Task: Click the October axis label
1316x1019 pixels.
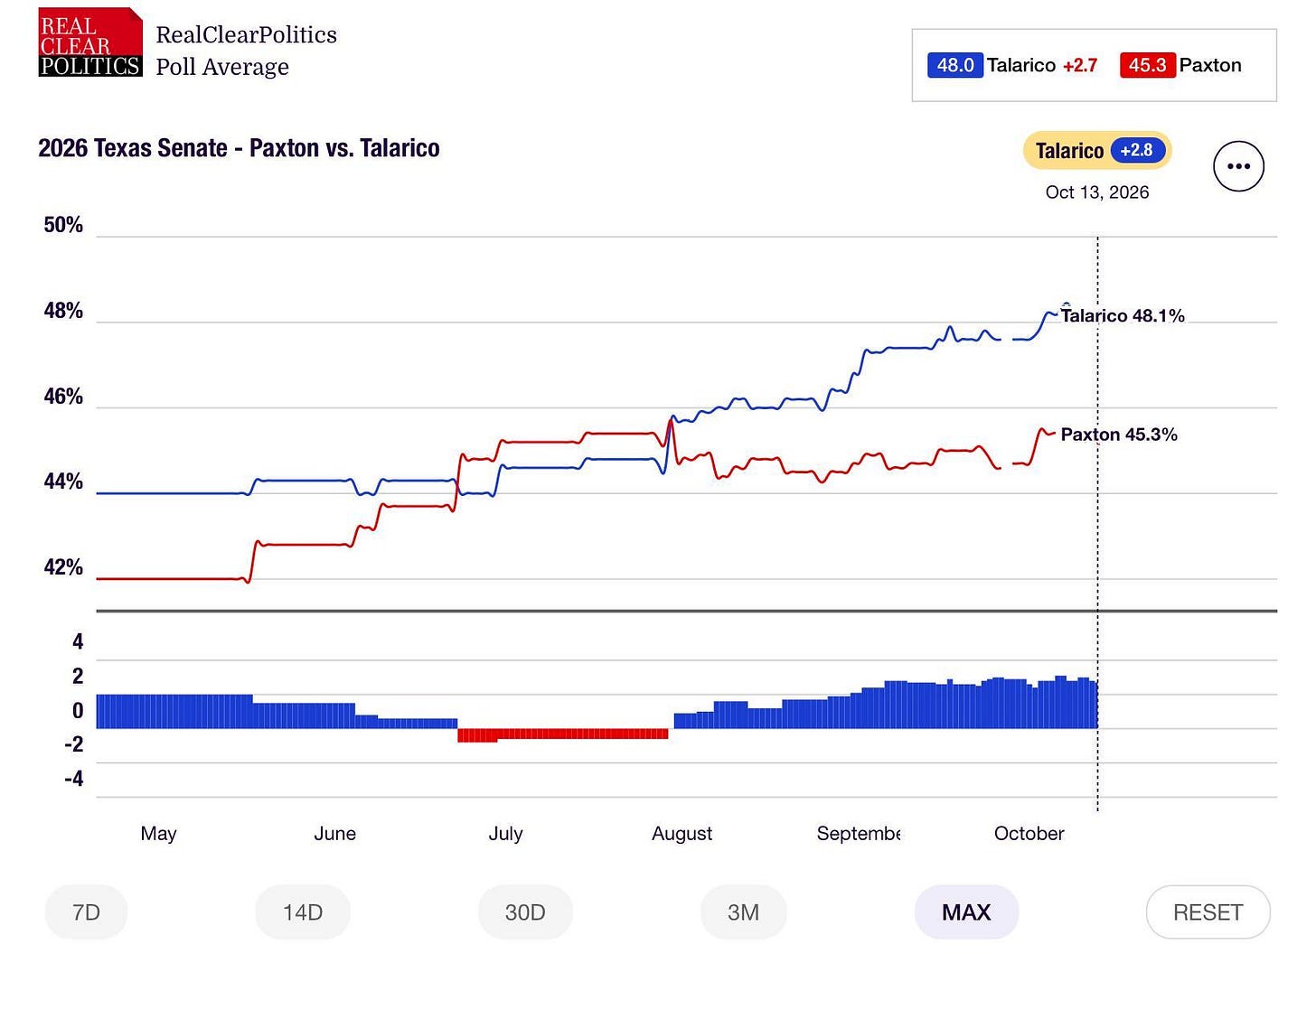Action: pos(1029,834)
